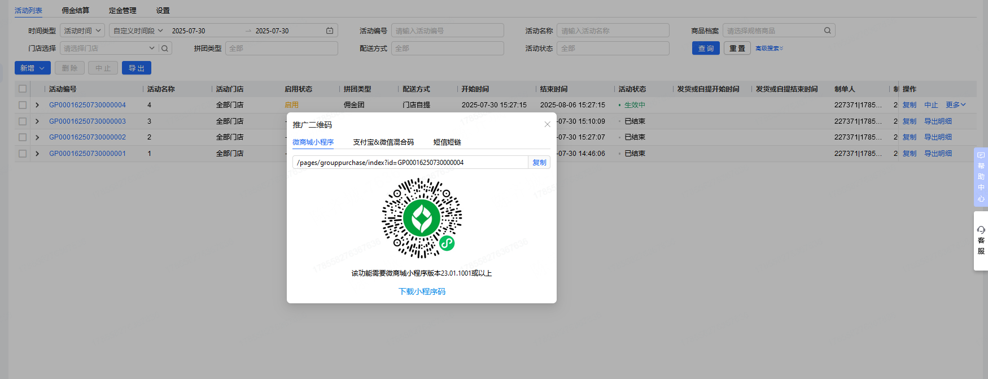The image size is (988, 379).
Task: Click the 活动名称 input field
Action: click(x=613, y=31)
